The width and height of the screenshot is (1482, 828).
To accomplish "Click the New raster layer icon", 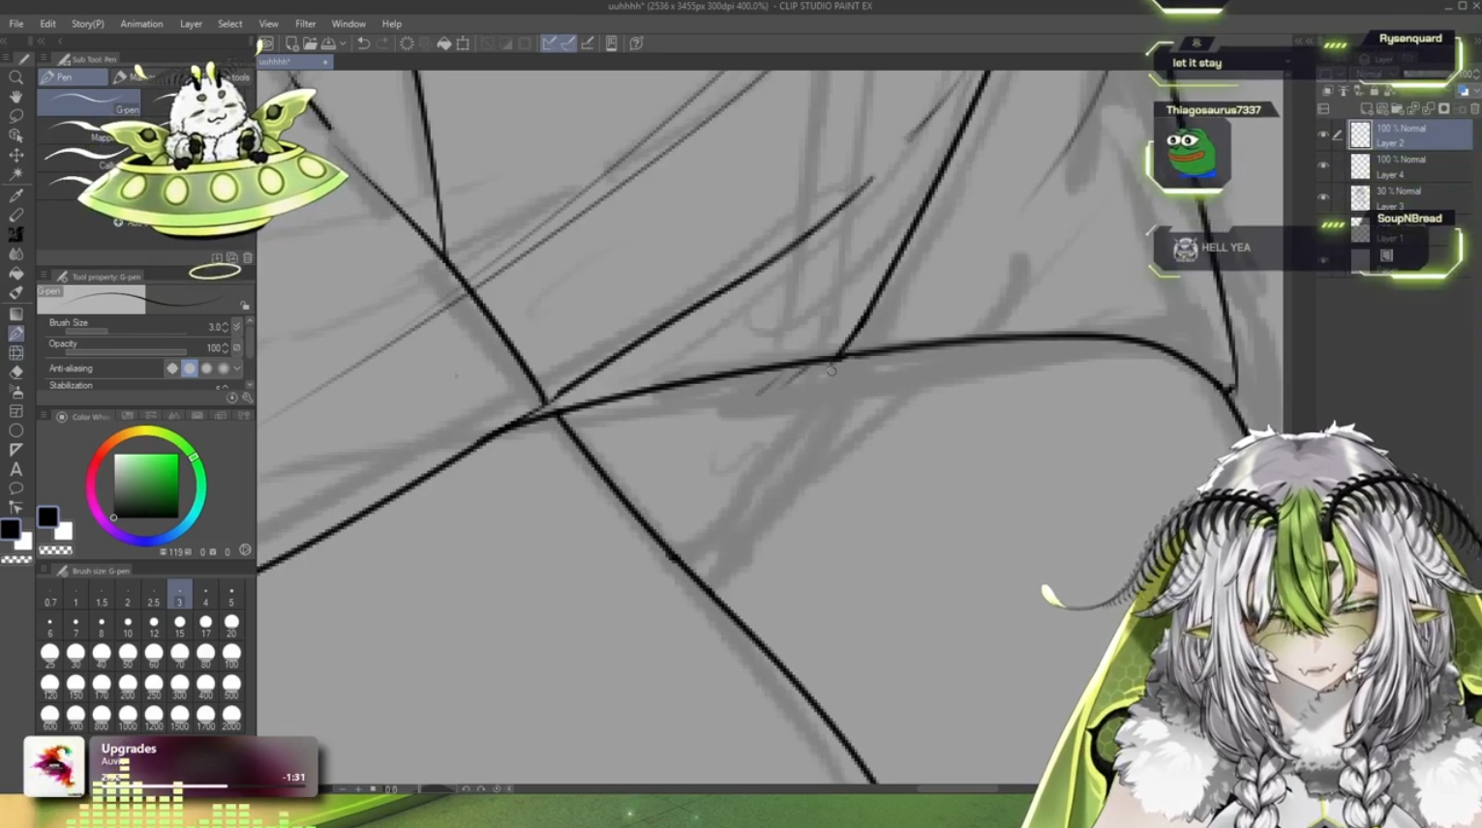I will 1366,109.
